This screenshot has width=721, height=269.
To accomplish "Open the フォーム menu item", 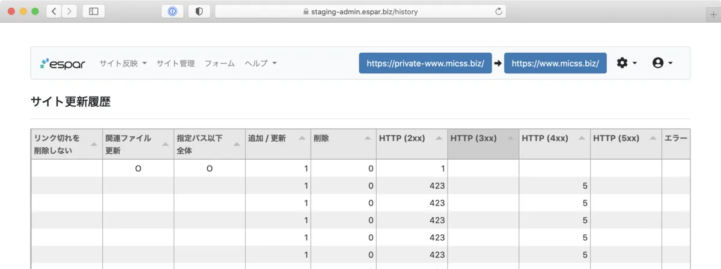I will tap(219, 63).
